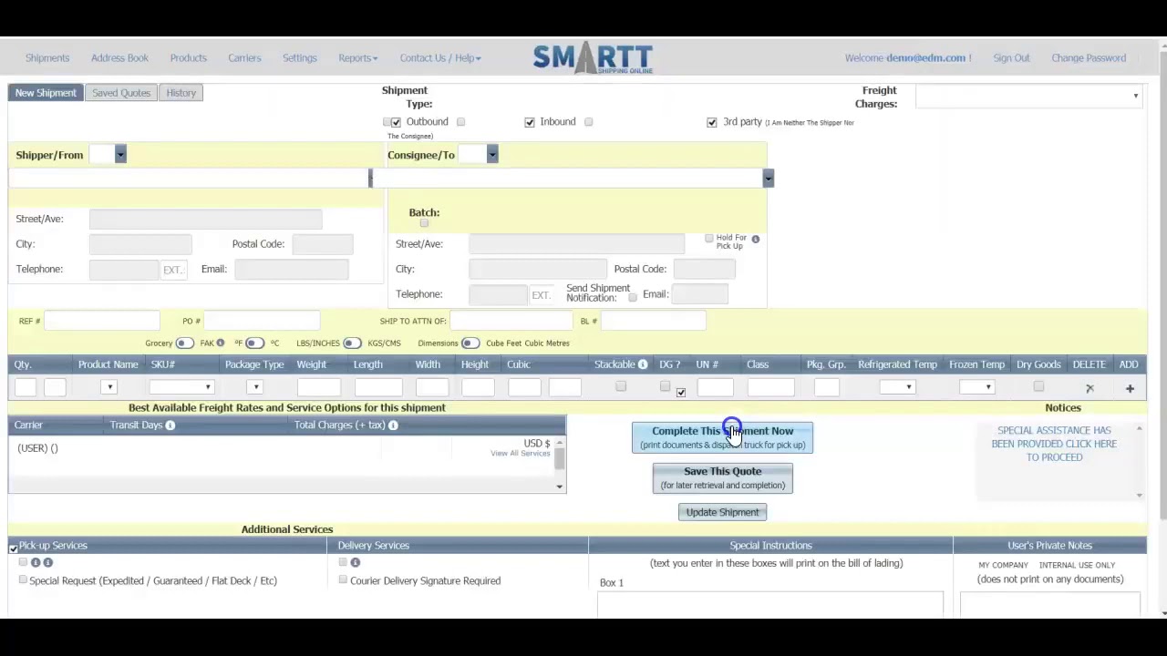Open the Contact Us / Help menu
This screenshot has height=656, width=1167.
pyautogui.click(x=440, y=58)
